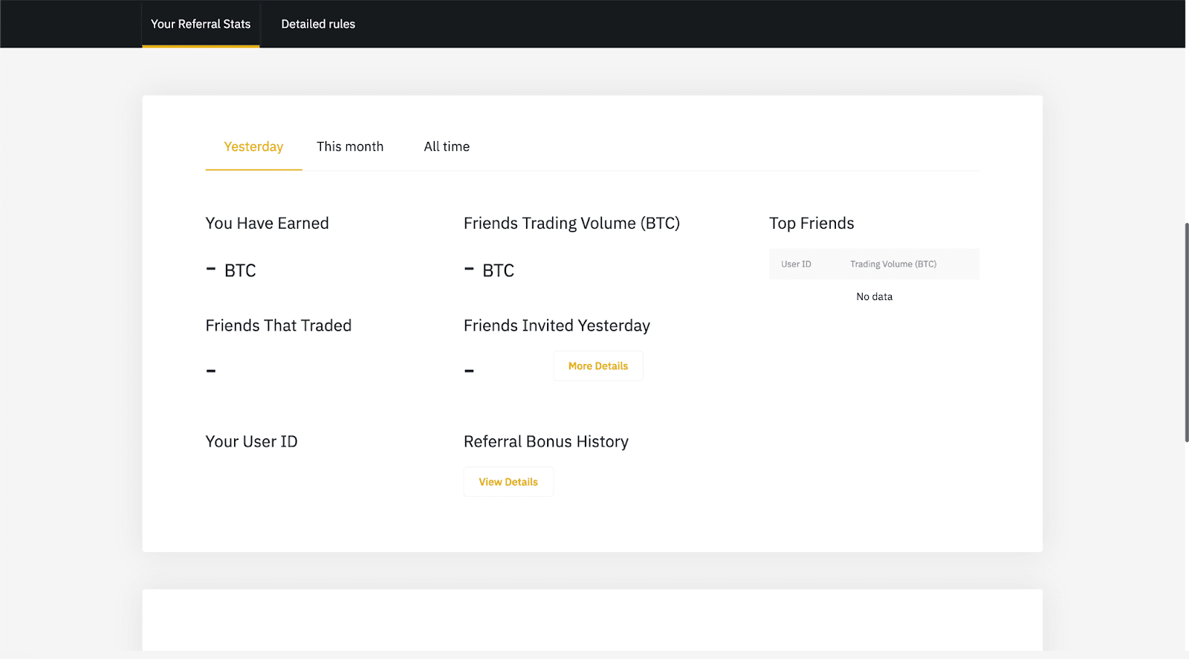This screenshot has height=659, width=1189.
Task: Click the Top Friends heading
Action: coord(811,224)
